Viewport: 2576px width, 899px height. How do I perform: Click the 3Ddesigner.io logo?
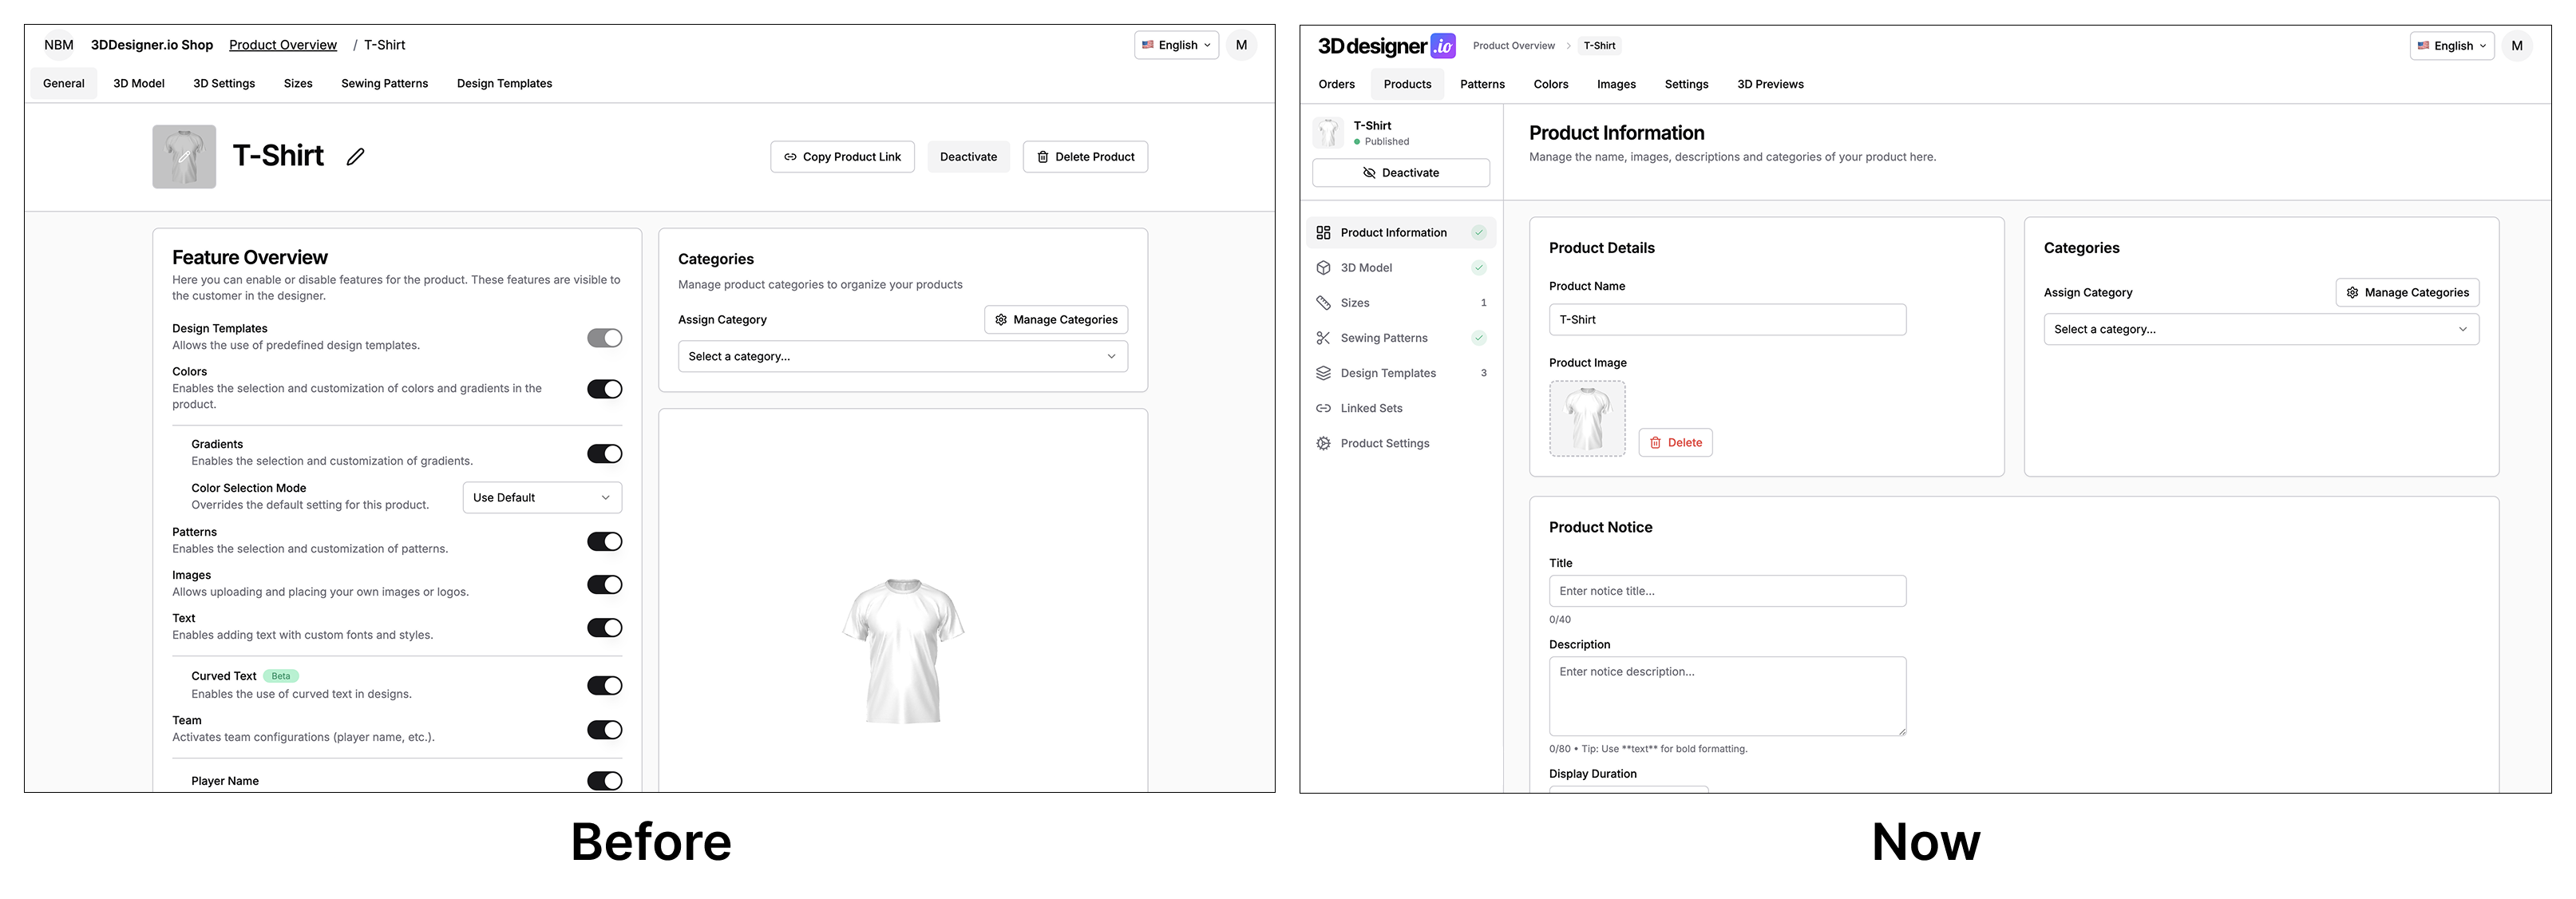click(x=1386, y=46)
